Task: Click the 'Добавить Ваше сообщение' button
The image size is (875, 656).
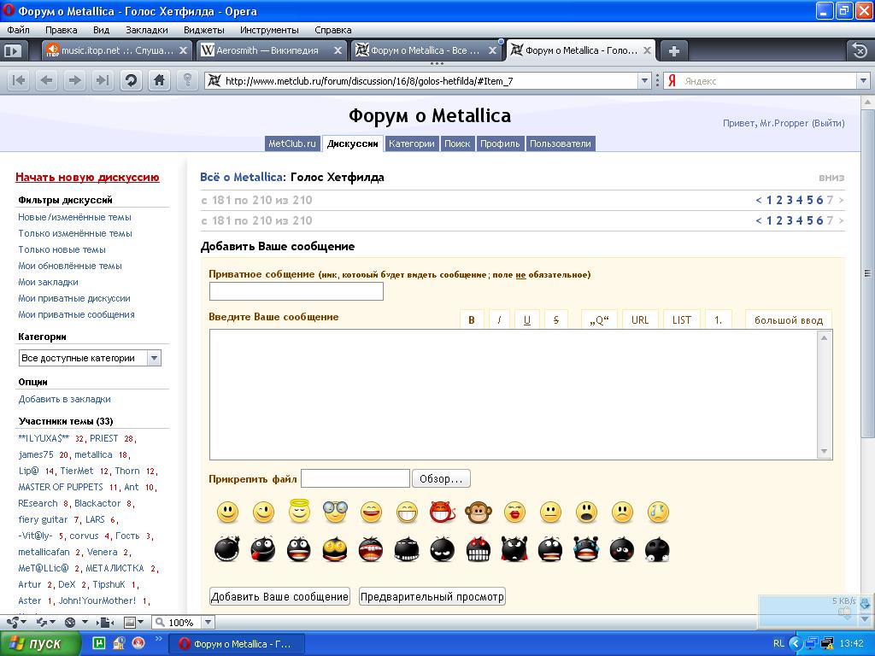Action: pyautogui.click(x=279, y=597)
